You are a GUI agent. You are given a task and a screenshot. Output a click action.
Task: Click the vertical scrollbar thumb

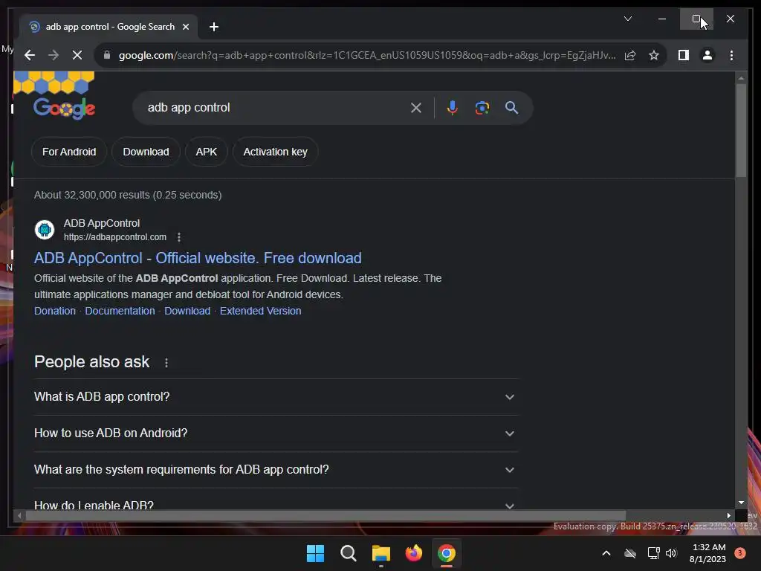[741, 130]
